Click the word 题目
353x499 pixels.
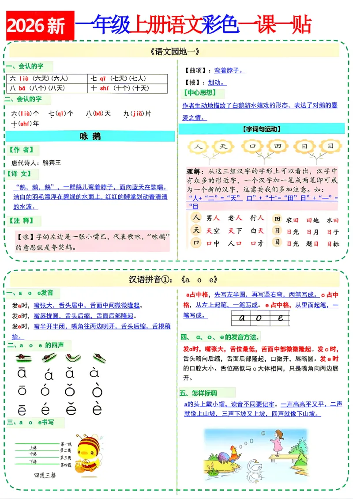click(312, 244)
